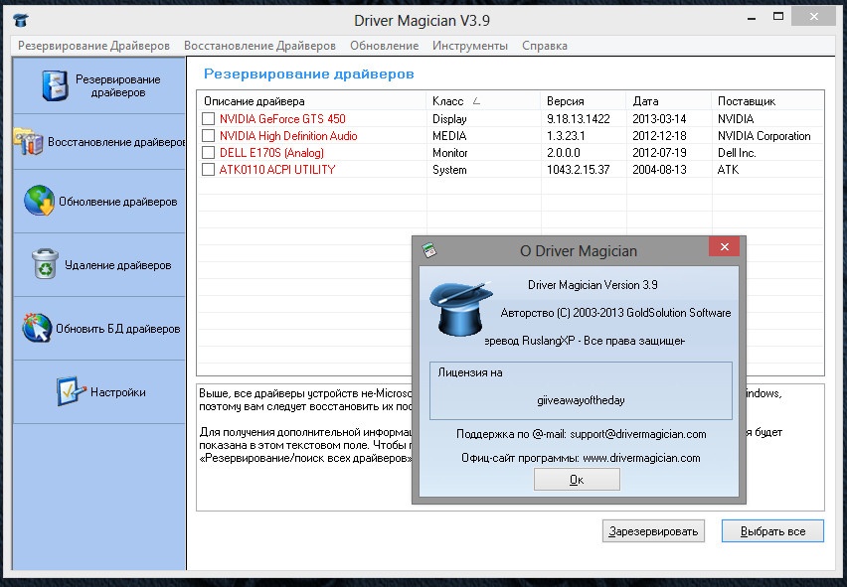
Task: Select Обновить БД драйверов sidebar label
Action: tap(117, 329)
